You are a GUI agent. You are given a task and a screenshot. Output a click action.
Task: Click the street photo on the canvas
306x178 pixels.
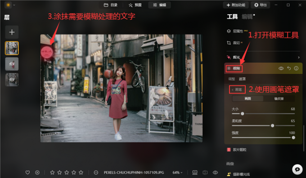[121, 88]
